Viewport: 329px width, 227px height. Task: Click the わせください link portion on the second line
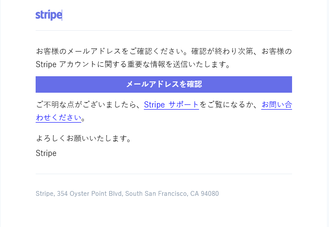tap(59, 118)
